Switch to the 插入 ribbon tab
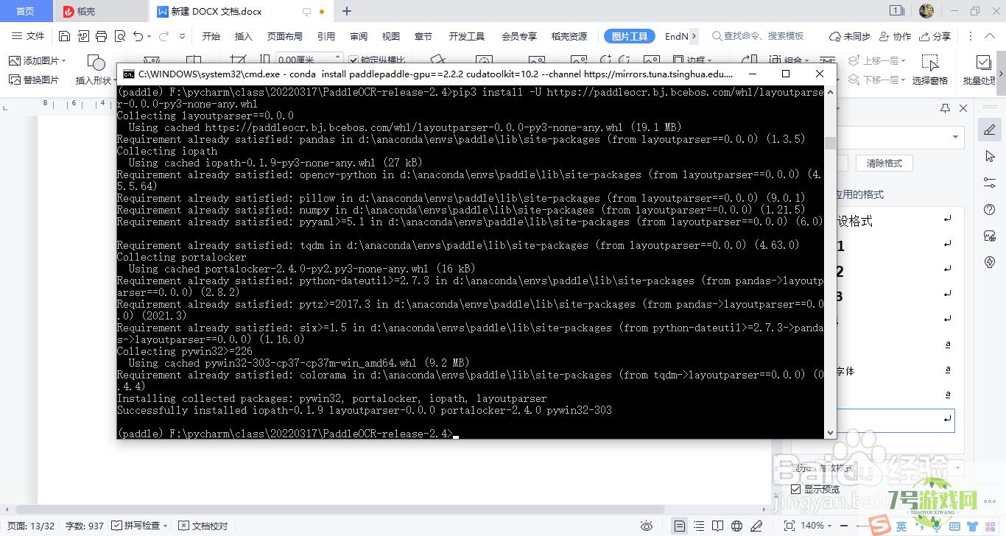 pyautogui.click(x=243, y=36)
